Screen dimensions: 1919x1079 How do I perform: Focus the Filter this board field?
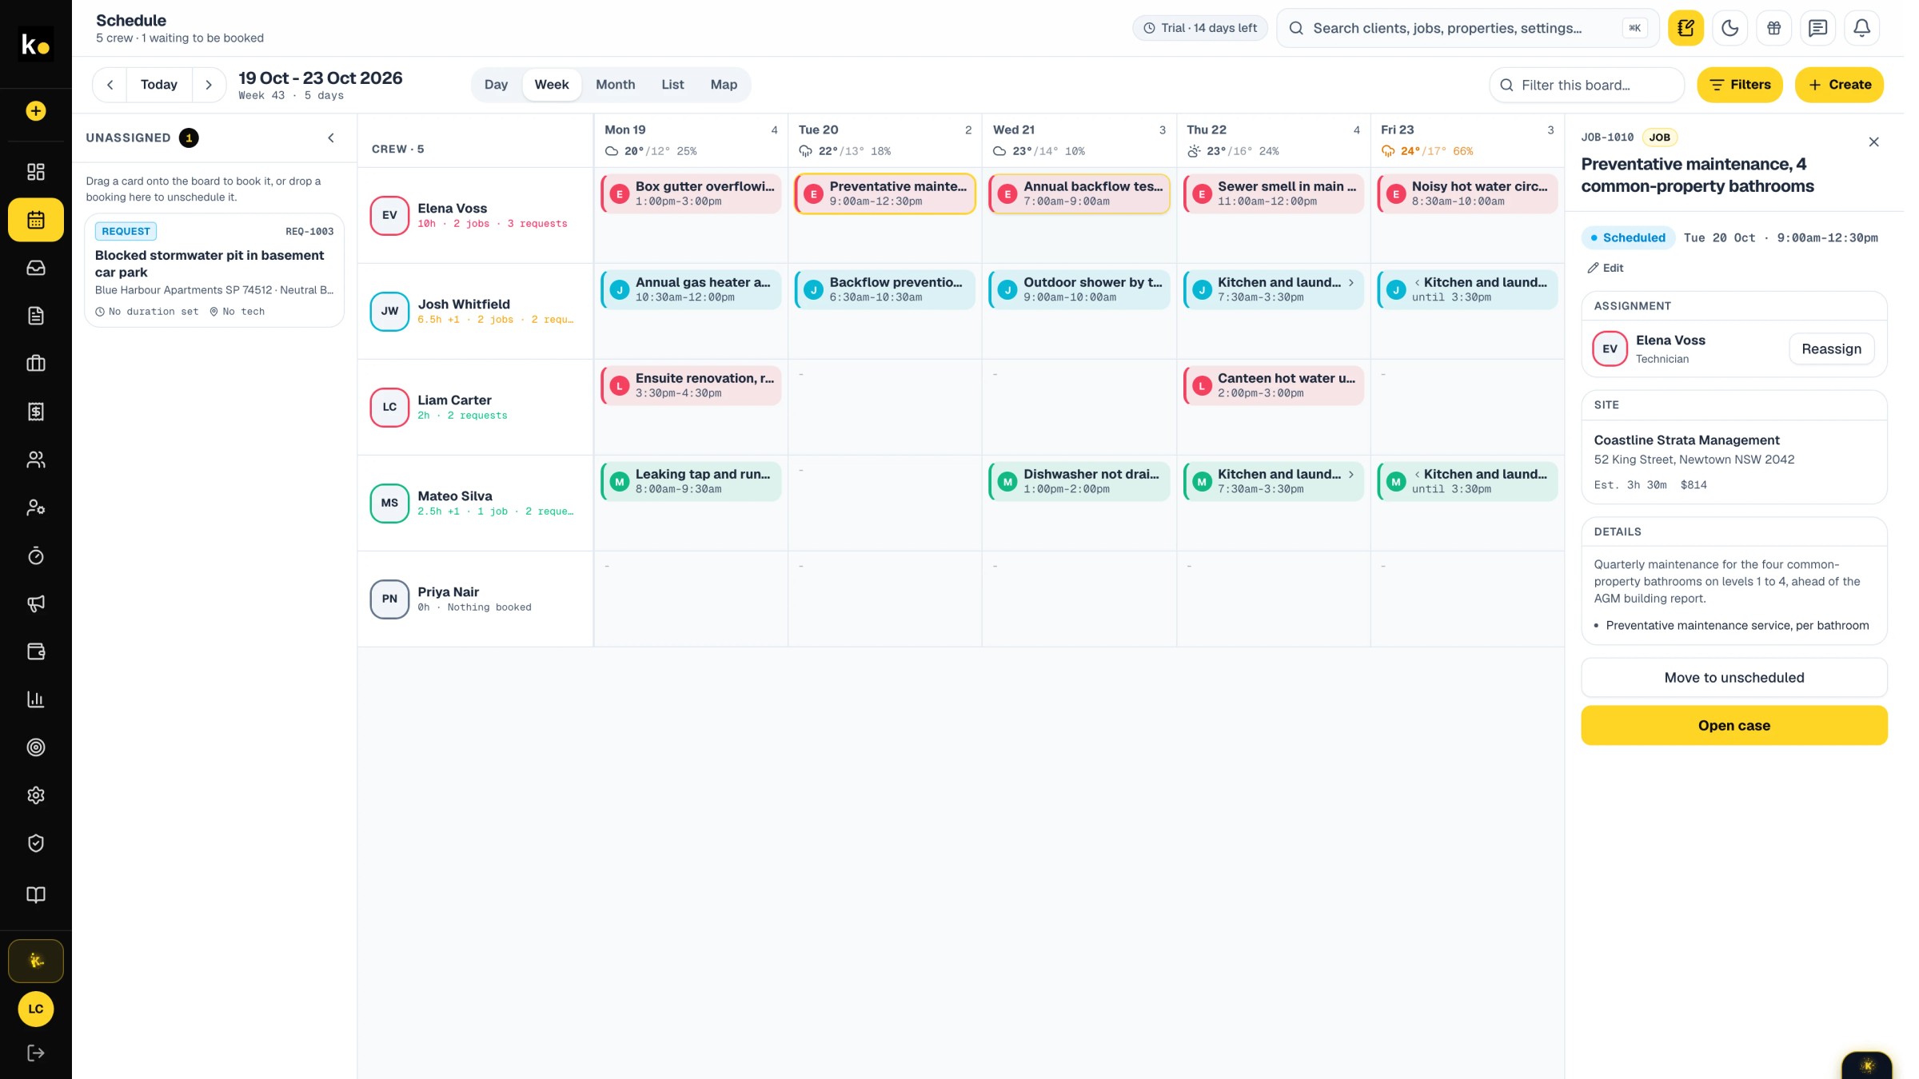[1586, 85]
